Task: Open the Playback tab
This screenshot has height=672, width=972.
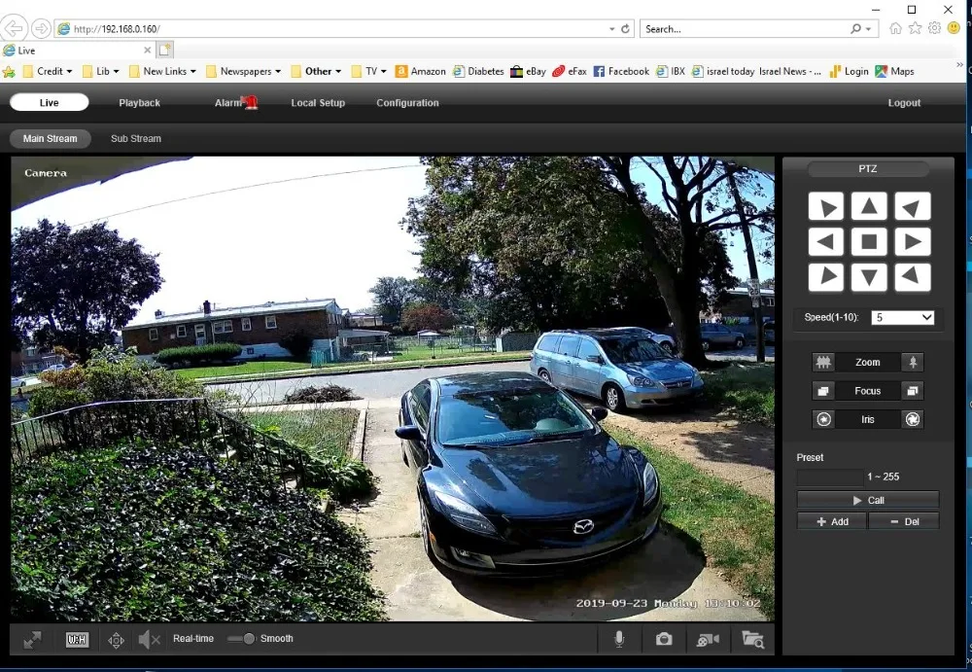Action: coord(139,103)
